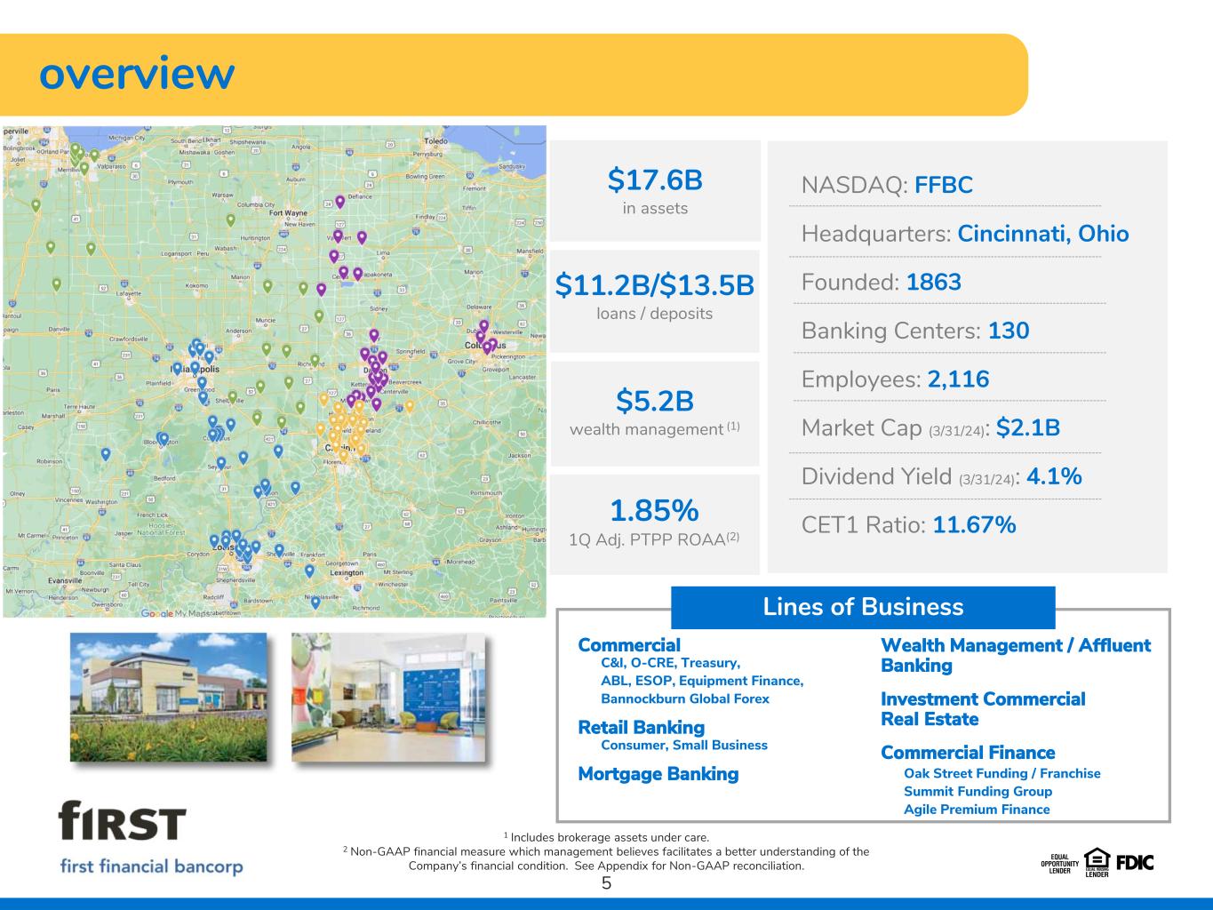Click the $17.6B in assets tile
This screenshot has height=910, width=1213.
(655, 190)
